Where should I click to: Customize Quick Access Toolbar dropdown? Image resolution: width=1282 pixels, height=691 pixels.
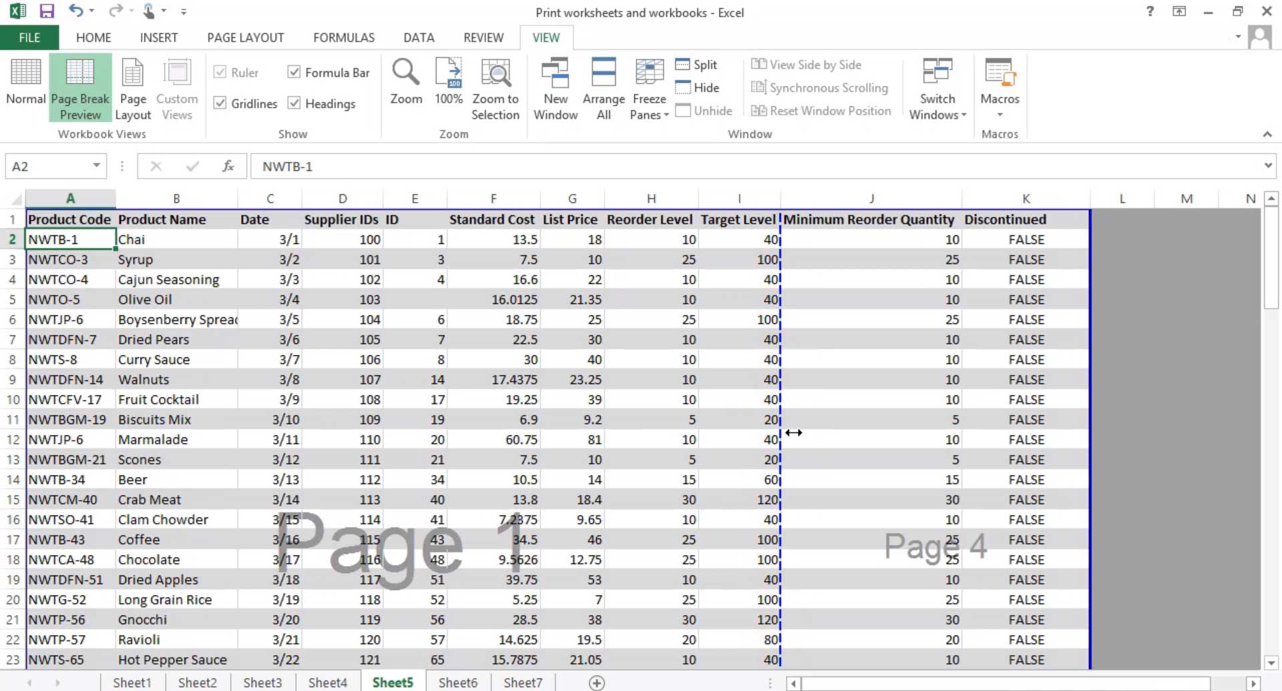tap(184, 11)
